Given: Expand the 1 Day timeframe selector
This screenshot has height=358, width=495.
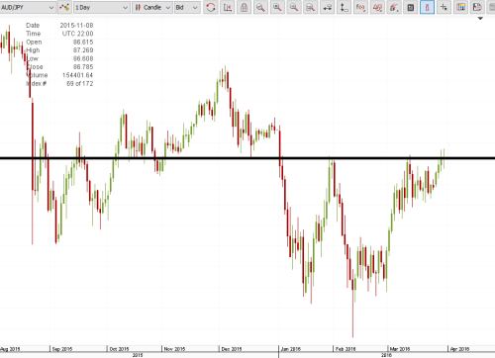Looking at the screenshot, I should 101,7.
